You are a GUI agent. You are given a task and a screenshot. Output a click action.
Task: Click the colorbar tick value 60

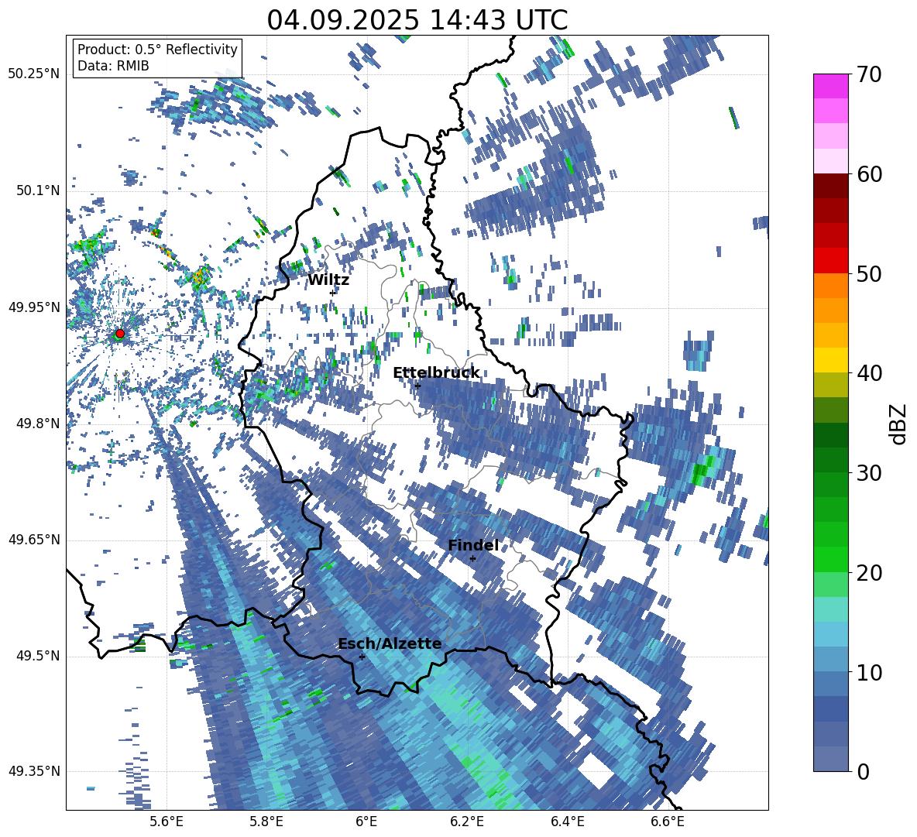(870, 174)
